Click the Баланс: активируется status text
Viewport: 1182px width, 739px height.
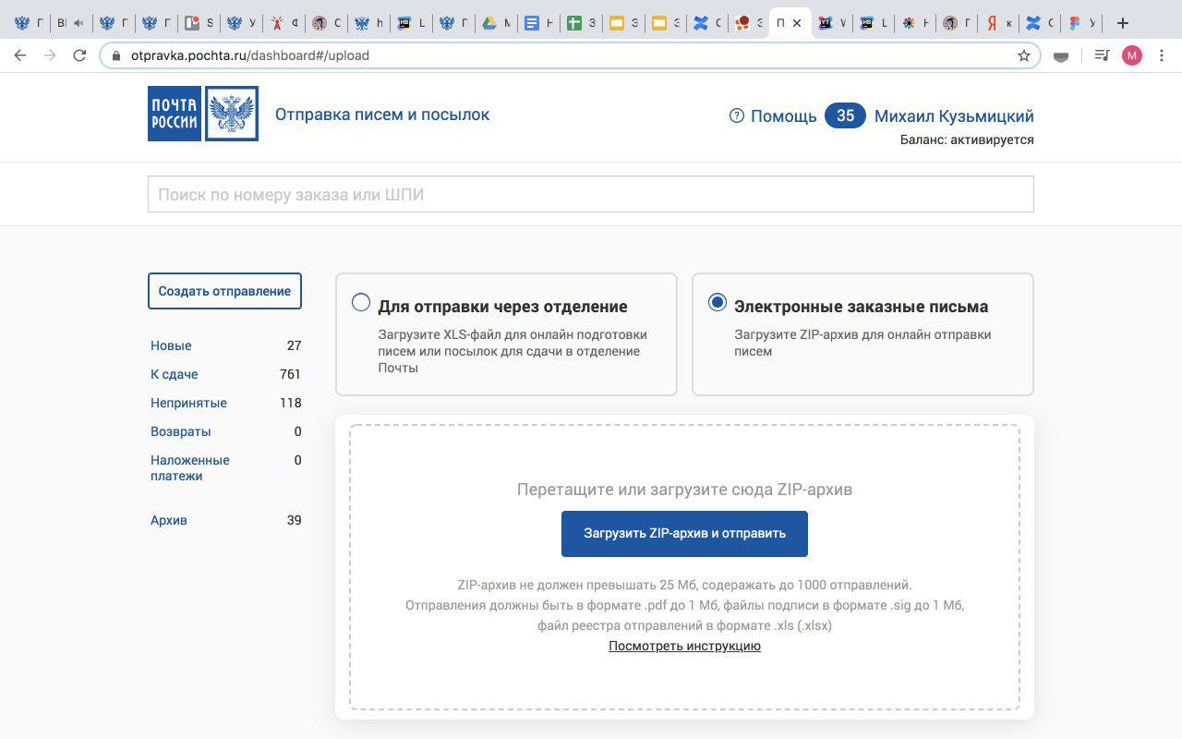967,140
